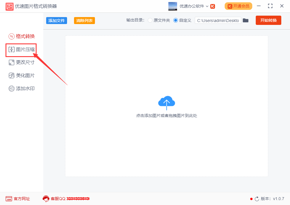Click the 添加水印 stamp icon

[x=12, y=89]
